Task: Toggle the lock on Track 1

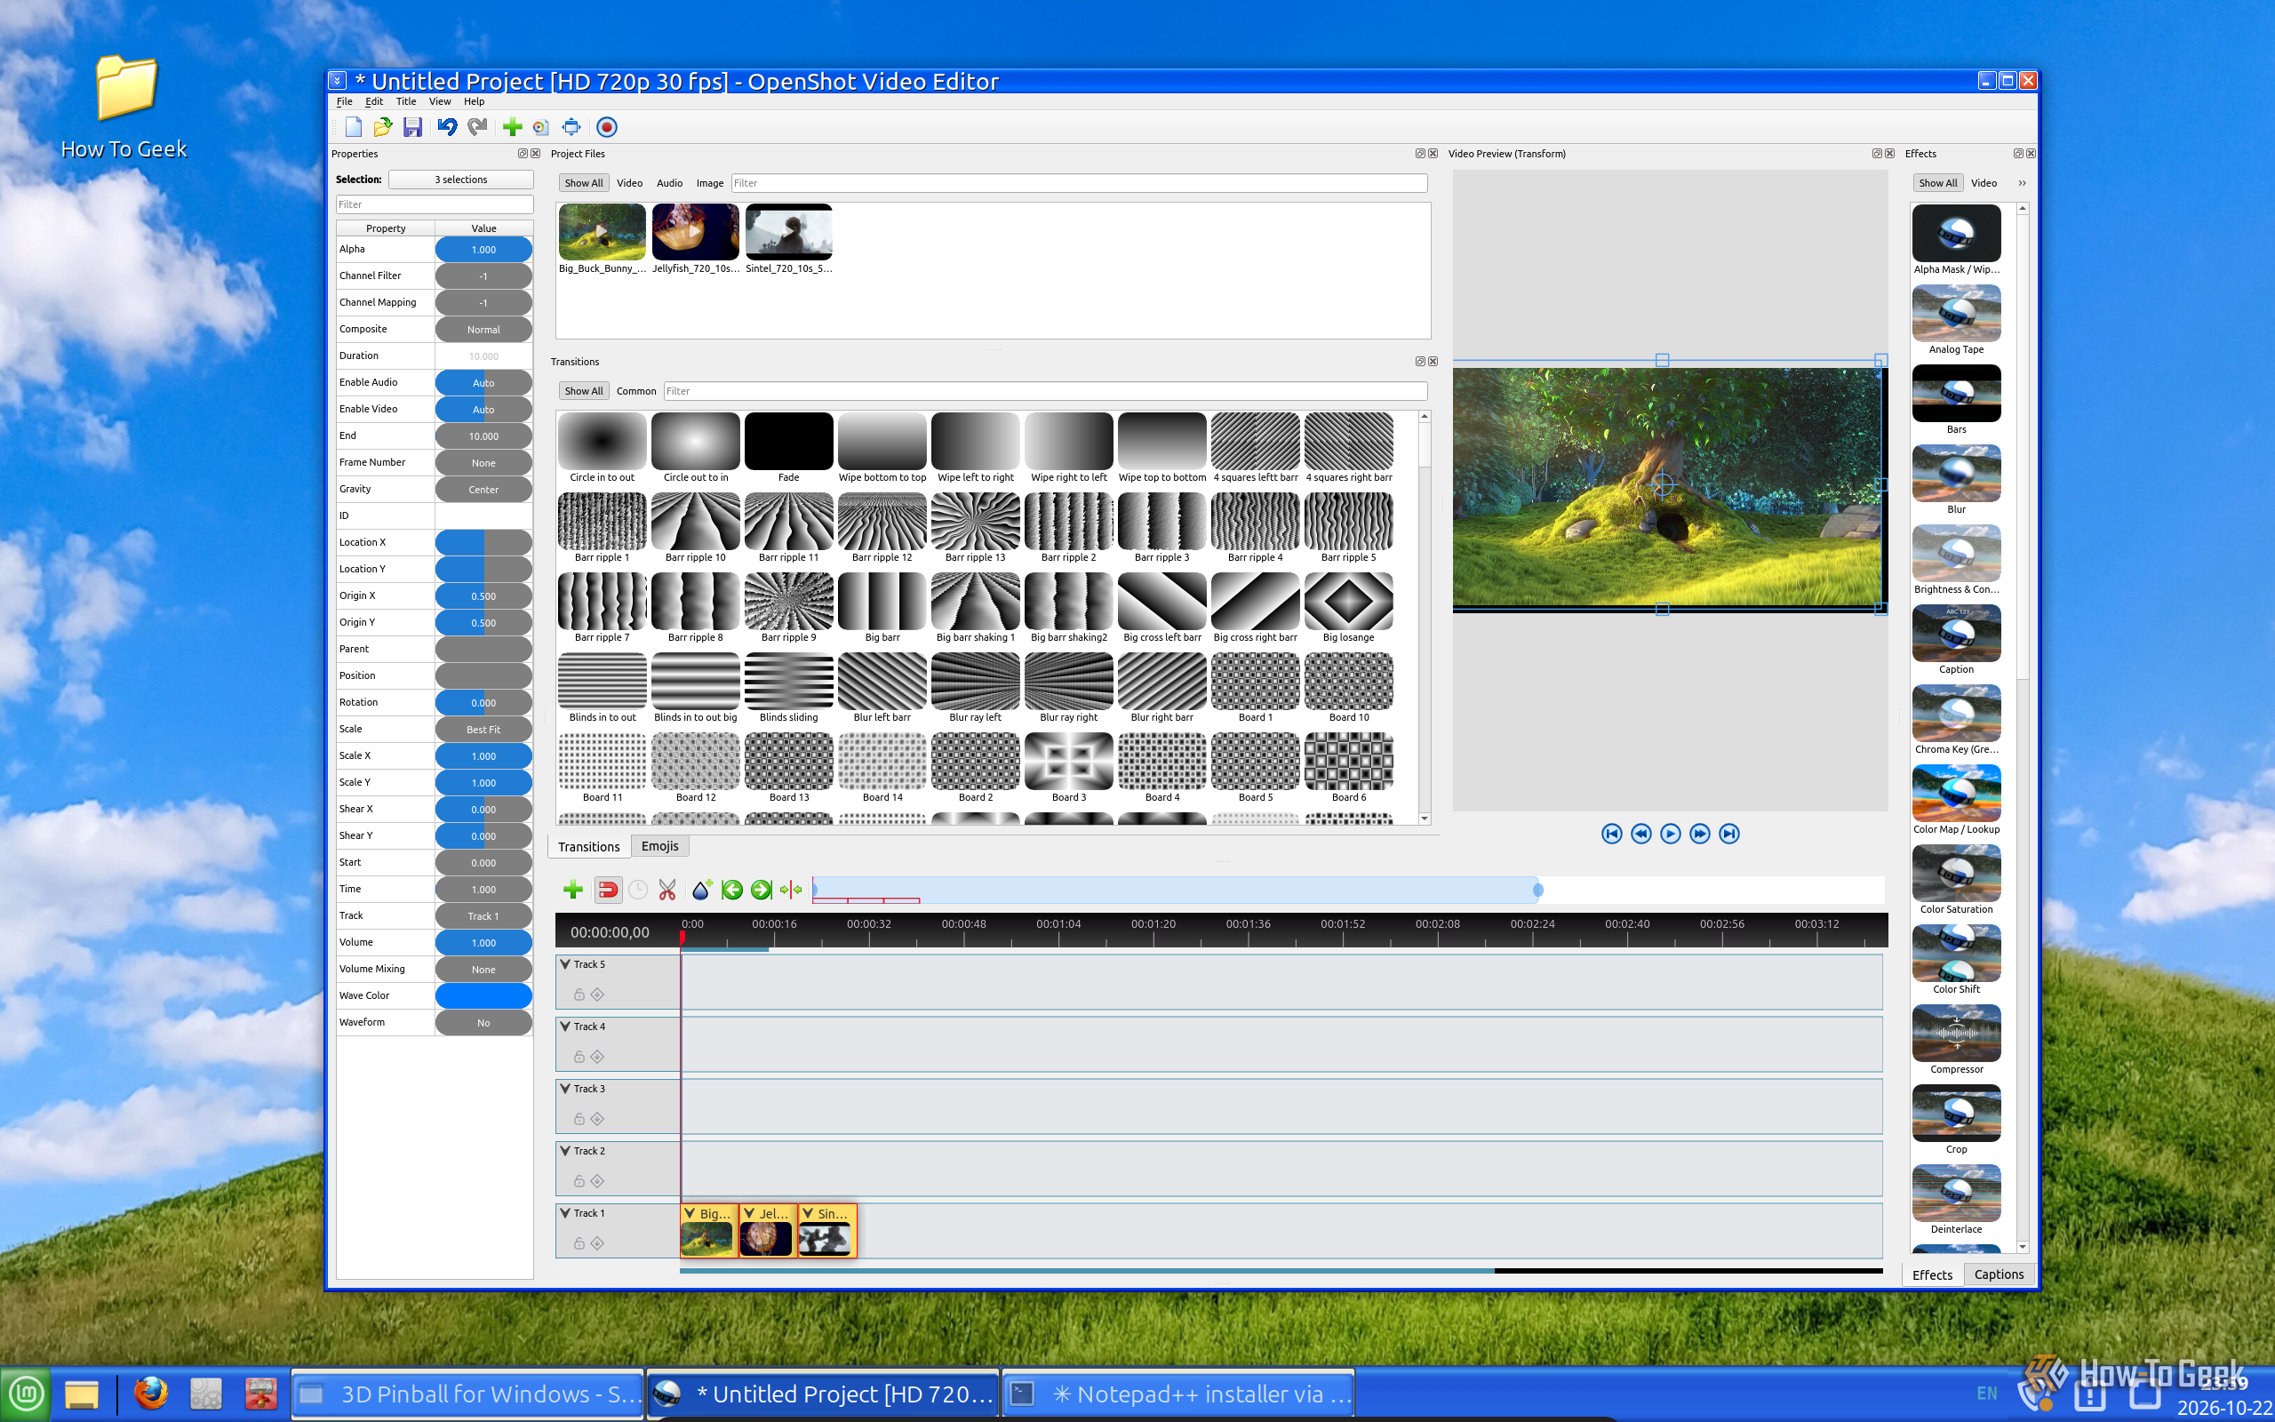Action: coord(579,1243)
